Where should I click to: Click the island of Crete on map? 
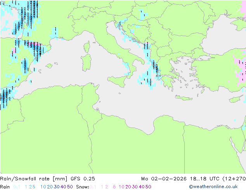tap(184, 98)
